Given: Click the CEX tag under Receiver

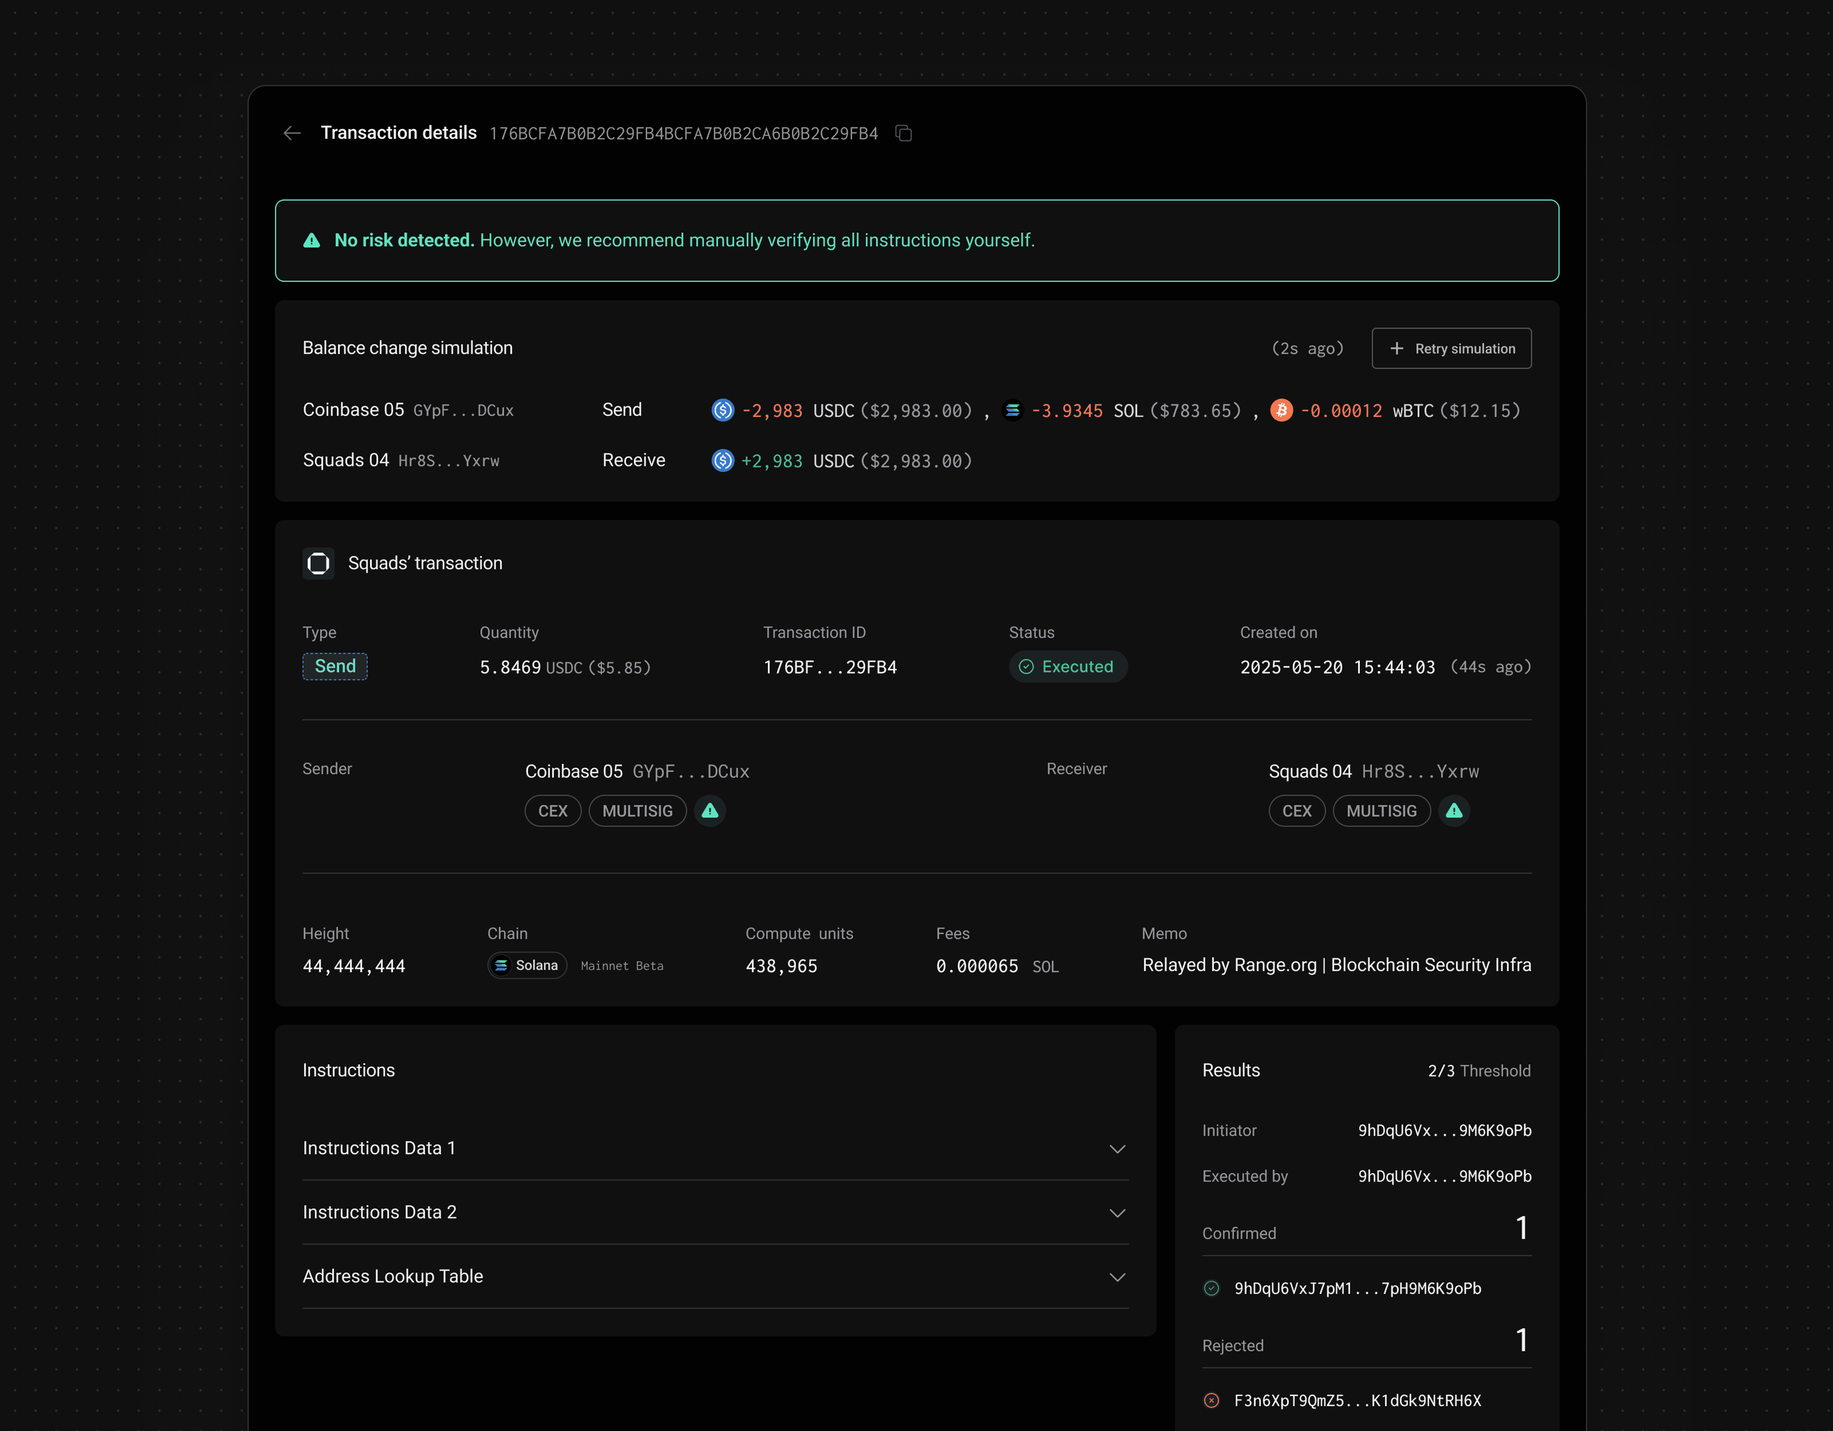Looking at the screenshot, I should (x=1296, y=811).
